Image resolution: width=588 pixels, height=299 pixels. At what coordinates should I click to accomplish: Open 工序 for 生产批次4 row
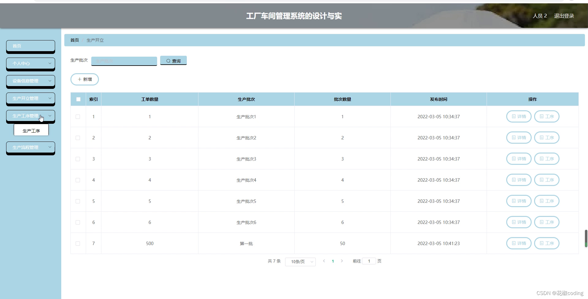[x=547, y=180]
